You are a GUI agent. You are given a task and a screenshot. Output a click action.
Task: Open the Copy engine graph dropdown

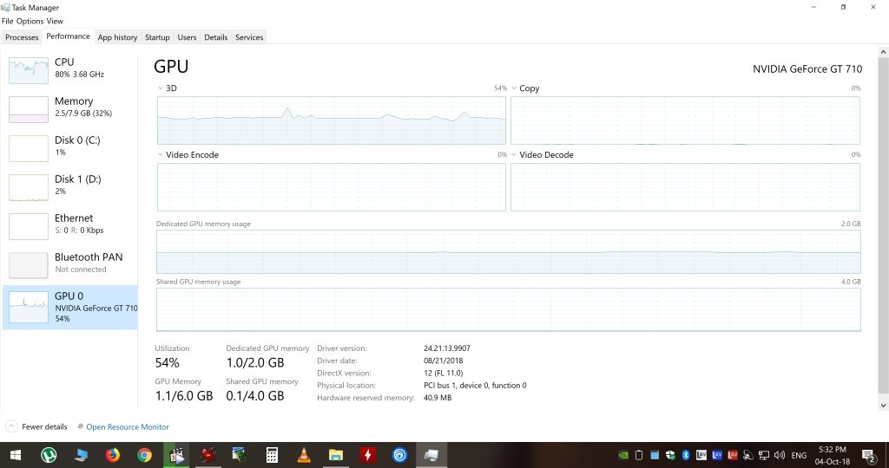click(x=514, y=88)
